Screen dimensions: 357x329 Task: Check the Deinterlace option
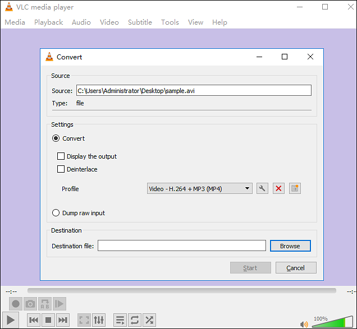pos(61,169)
